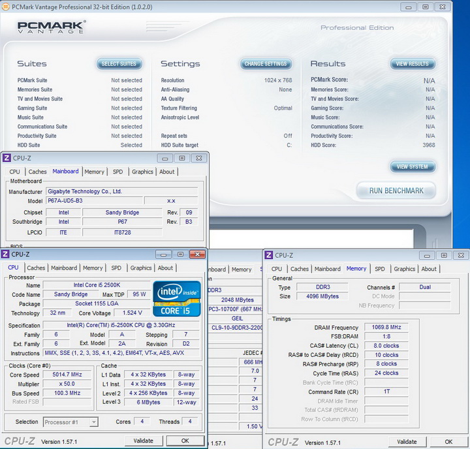Click OK in the CPU-Z CPU window
The height and width of the screenshot is (449, 470).
click(x=185, y=441)
